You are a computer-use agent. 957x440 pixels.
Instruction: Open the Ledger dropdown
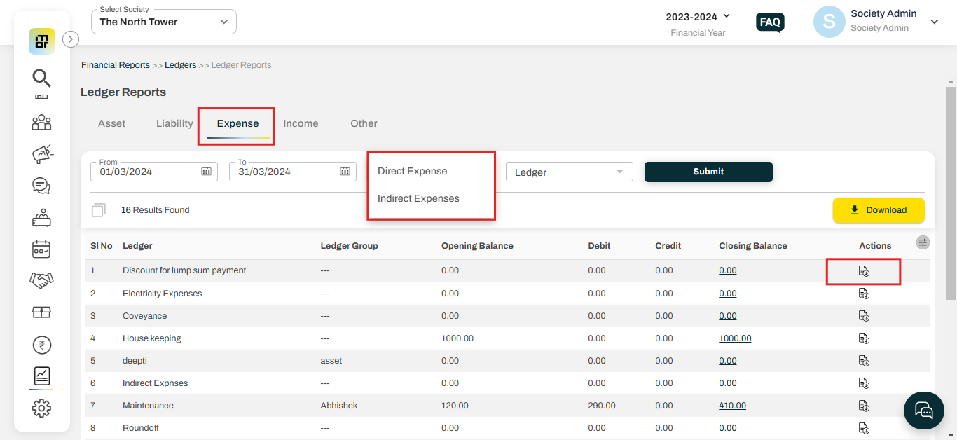[569, 172]
